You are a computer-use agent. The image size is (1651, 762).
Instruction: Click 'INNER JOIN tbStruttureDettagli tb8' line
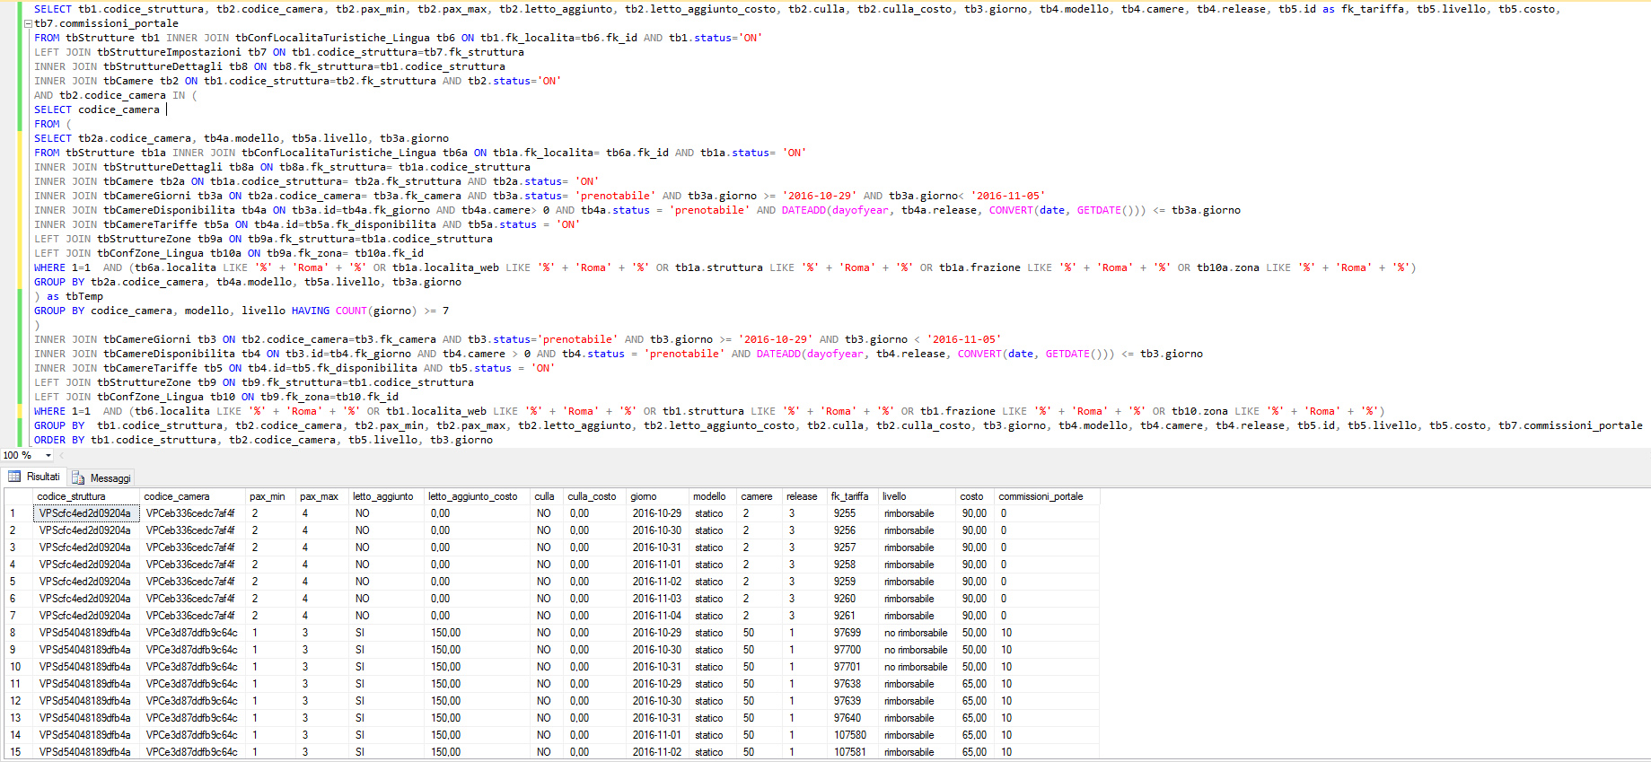tap(269, 66)
